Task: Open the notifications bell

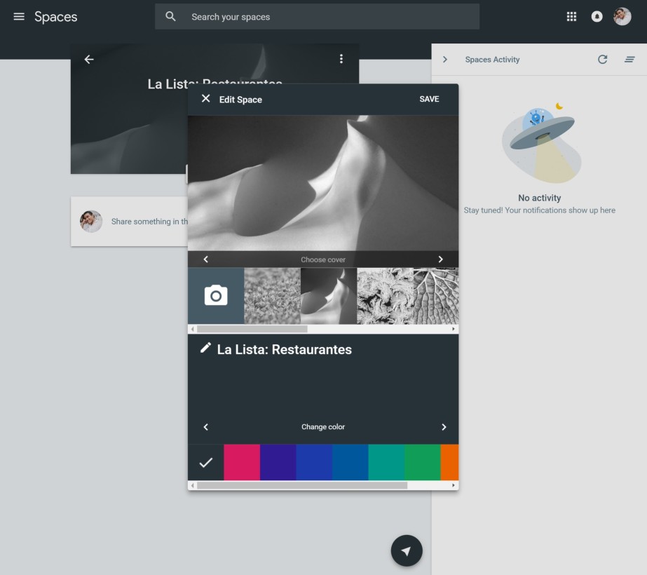Action: [x=597, y=16]
